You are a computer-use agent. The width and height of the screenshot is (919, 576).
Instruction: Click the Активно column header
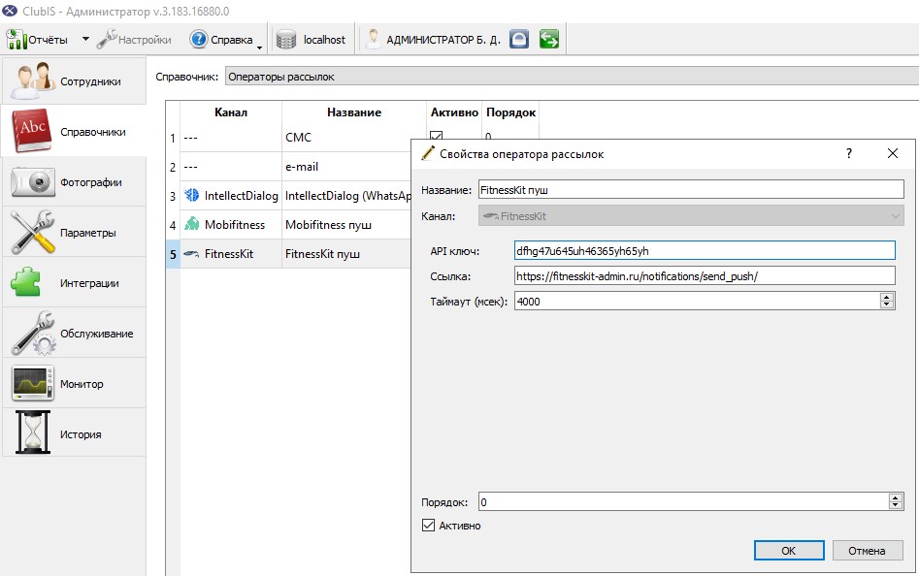click(x=454, y=112)
